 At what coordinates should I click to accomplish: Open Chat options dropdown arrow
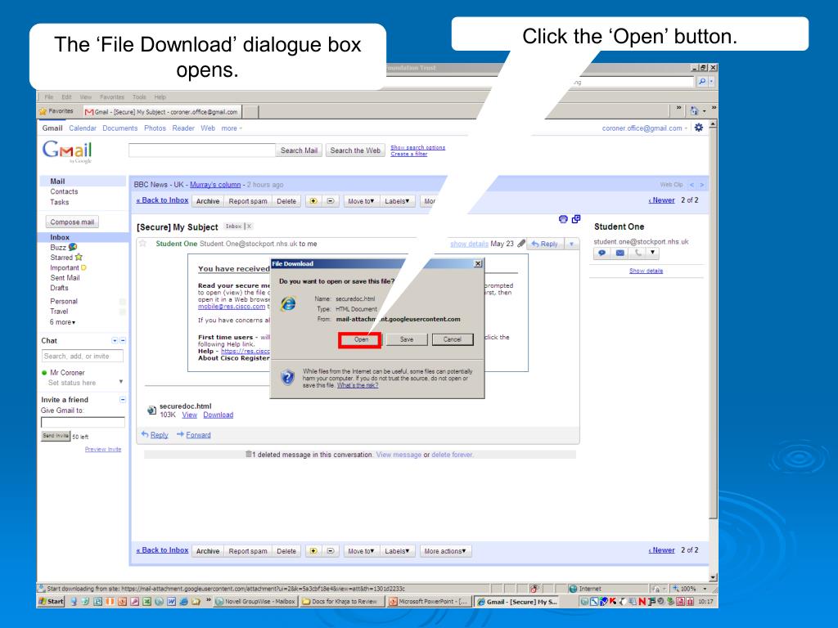tap(115, 340)
